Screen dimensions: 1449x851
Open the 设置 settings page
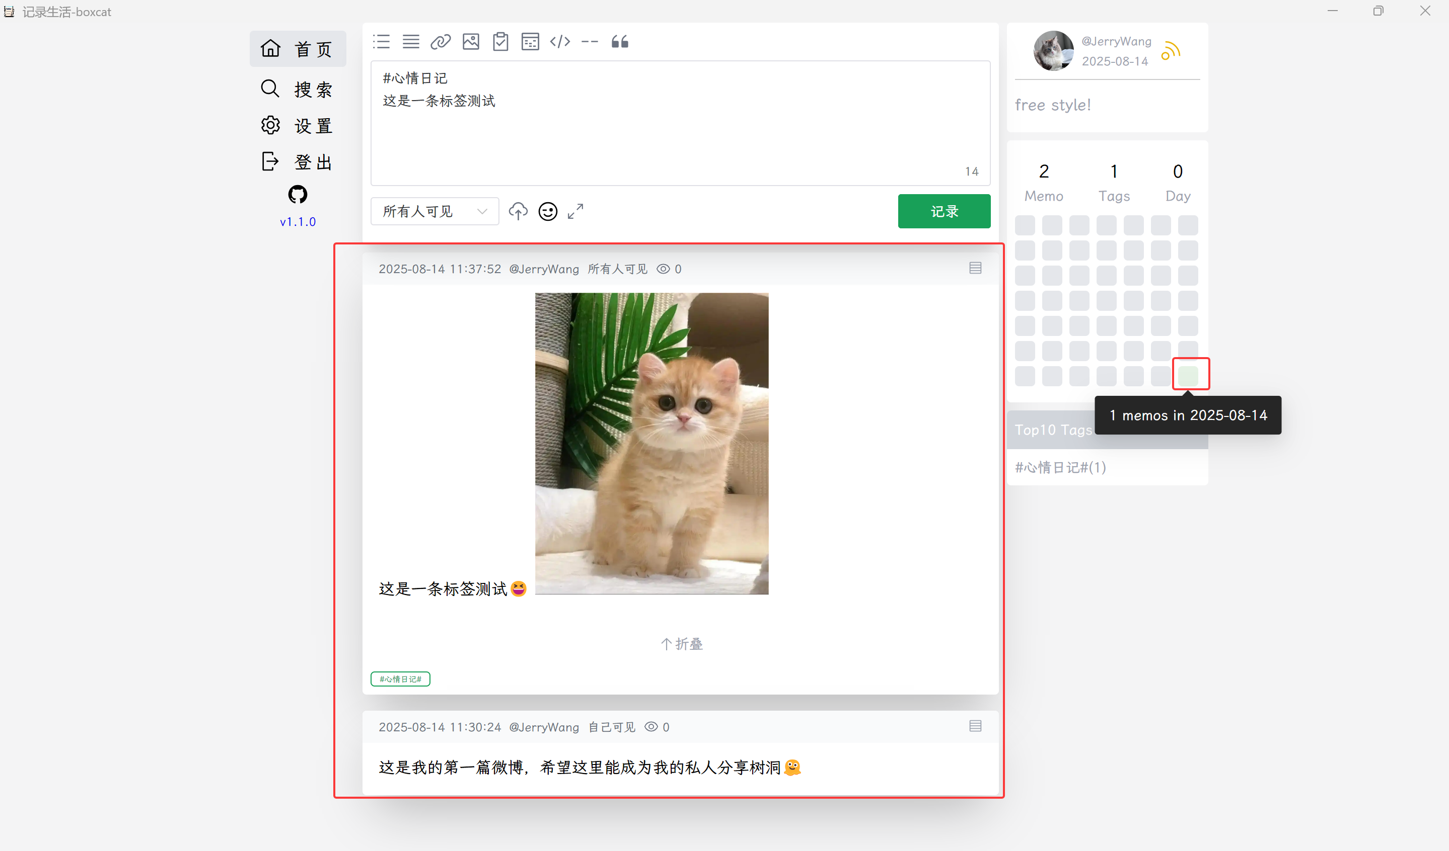click(298, 126)
